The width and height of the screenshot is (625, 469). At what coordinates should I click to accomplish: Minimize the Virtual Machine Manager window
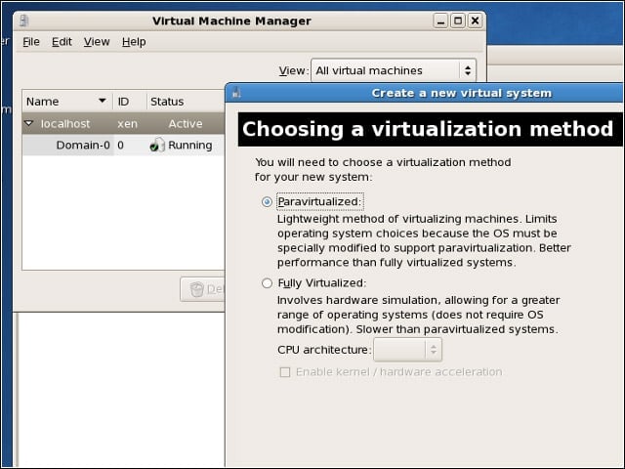(440, 21)
